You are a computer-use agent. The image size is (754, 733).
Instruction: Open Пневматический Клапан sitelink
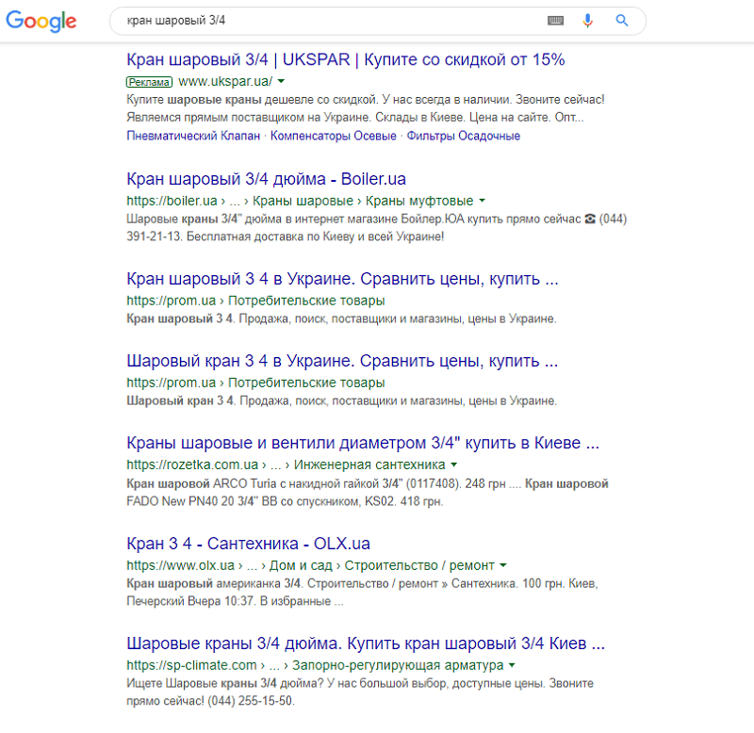(193, 136)
